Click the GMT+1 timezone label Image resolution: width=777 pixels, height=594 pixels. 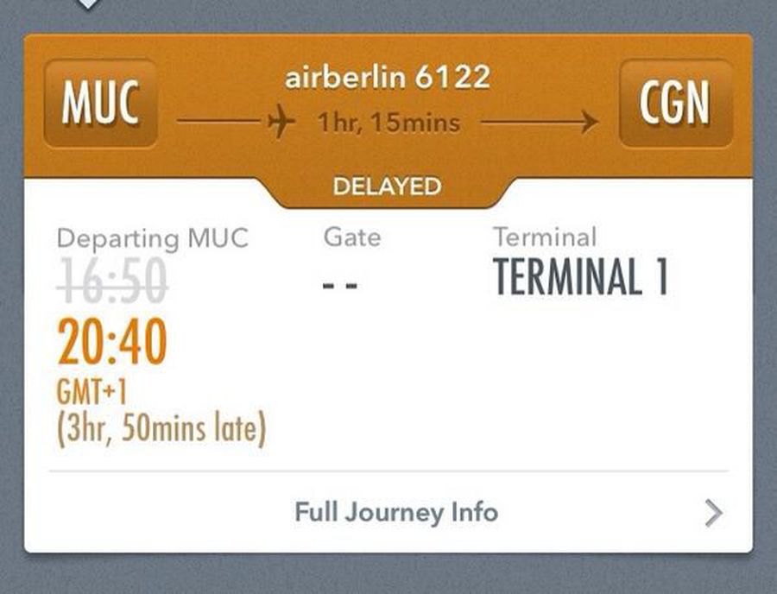click(92, 394)
